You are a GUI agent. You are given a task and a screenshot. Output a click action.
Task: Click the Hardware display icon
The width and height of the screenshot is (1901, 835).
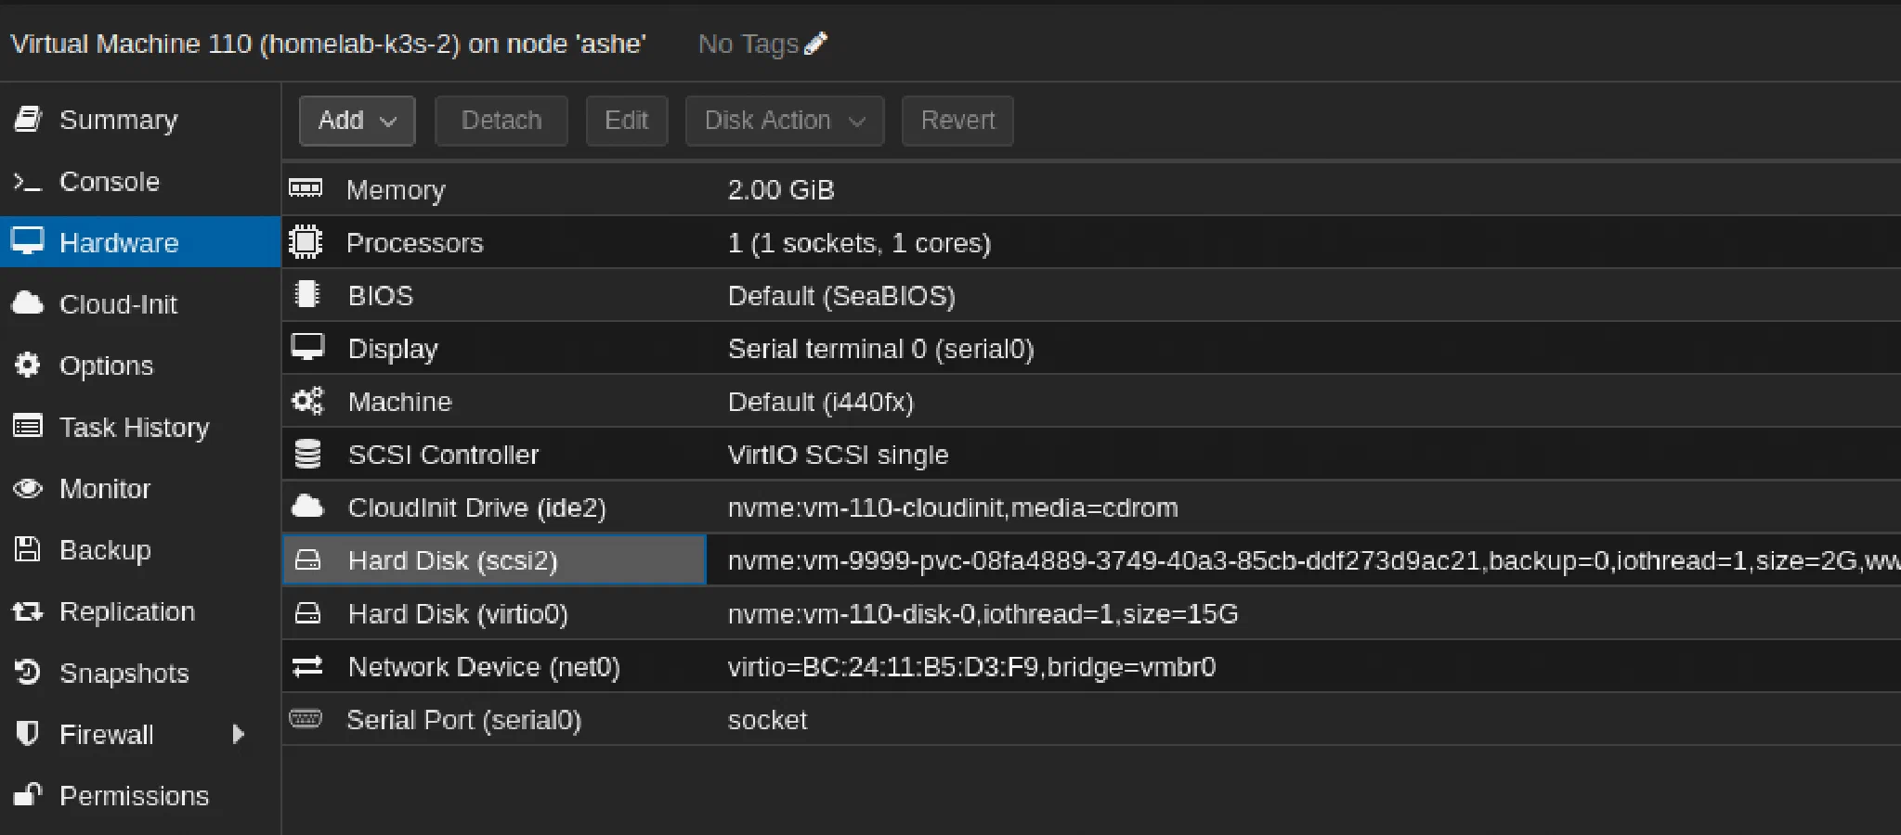pos(28,242)
